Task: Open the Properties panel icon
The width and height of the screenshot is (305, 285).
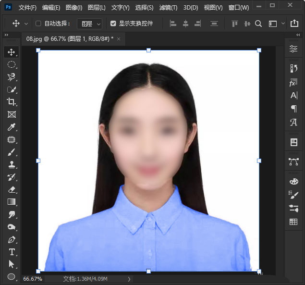Action: 293,49
